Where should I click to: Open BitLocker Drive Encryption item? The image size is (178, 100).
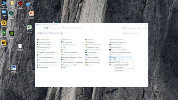pyautogui.click(x=70, y=65)
